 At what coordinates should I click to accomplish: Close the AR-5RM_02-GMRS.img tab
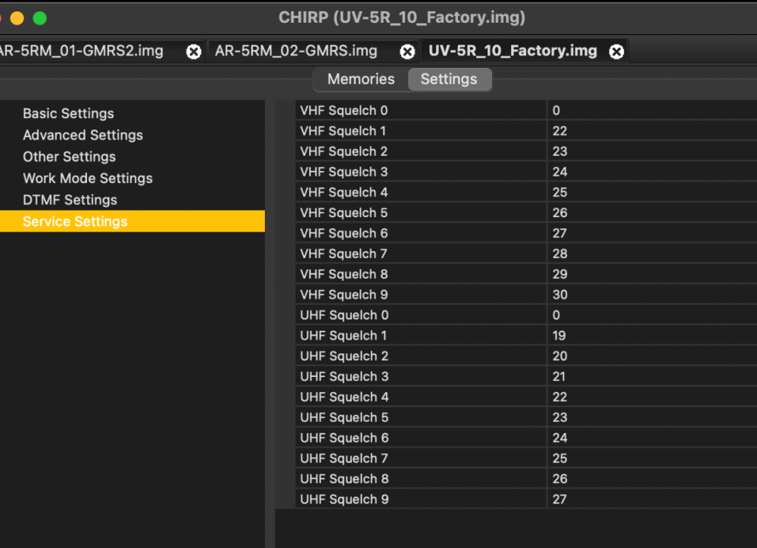[407, 51]
